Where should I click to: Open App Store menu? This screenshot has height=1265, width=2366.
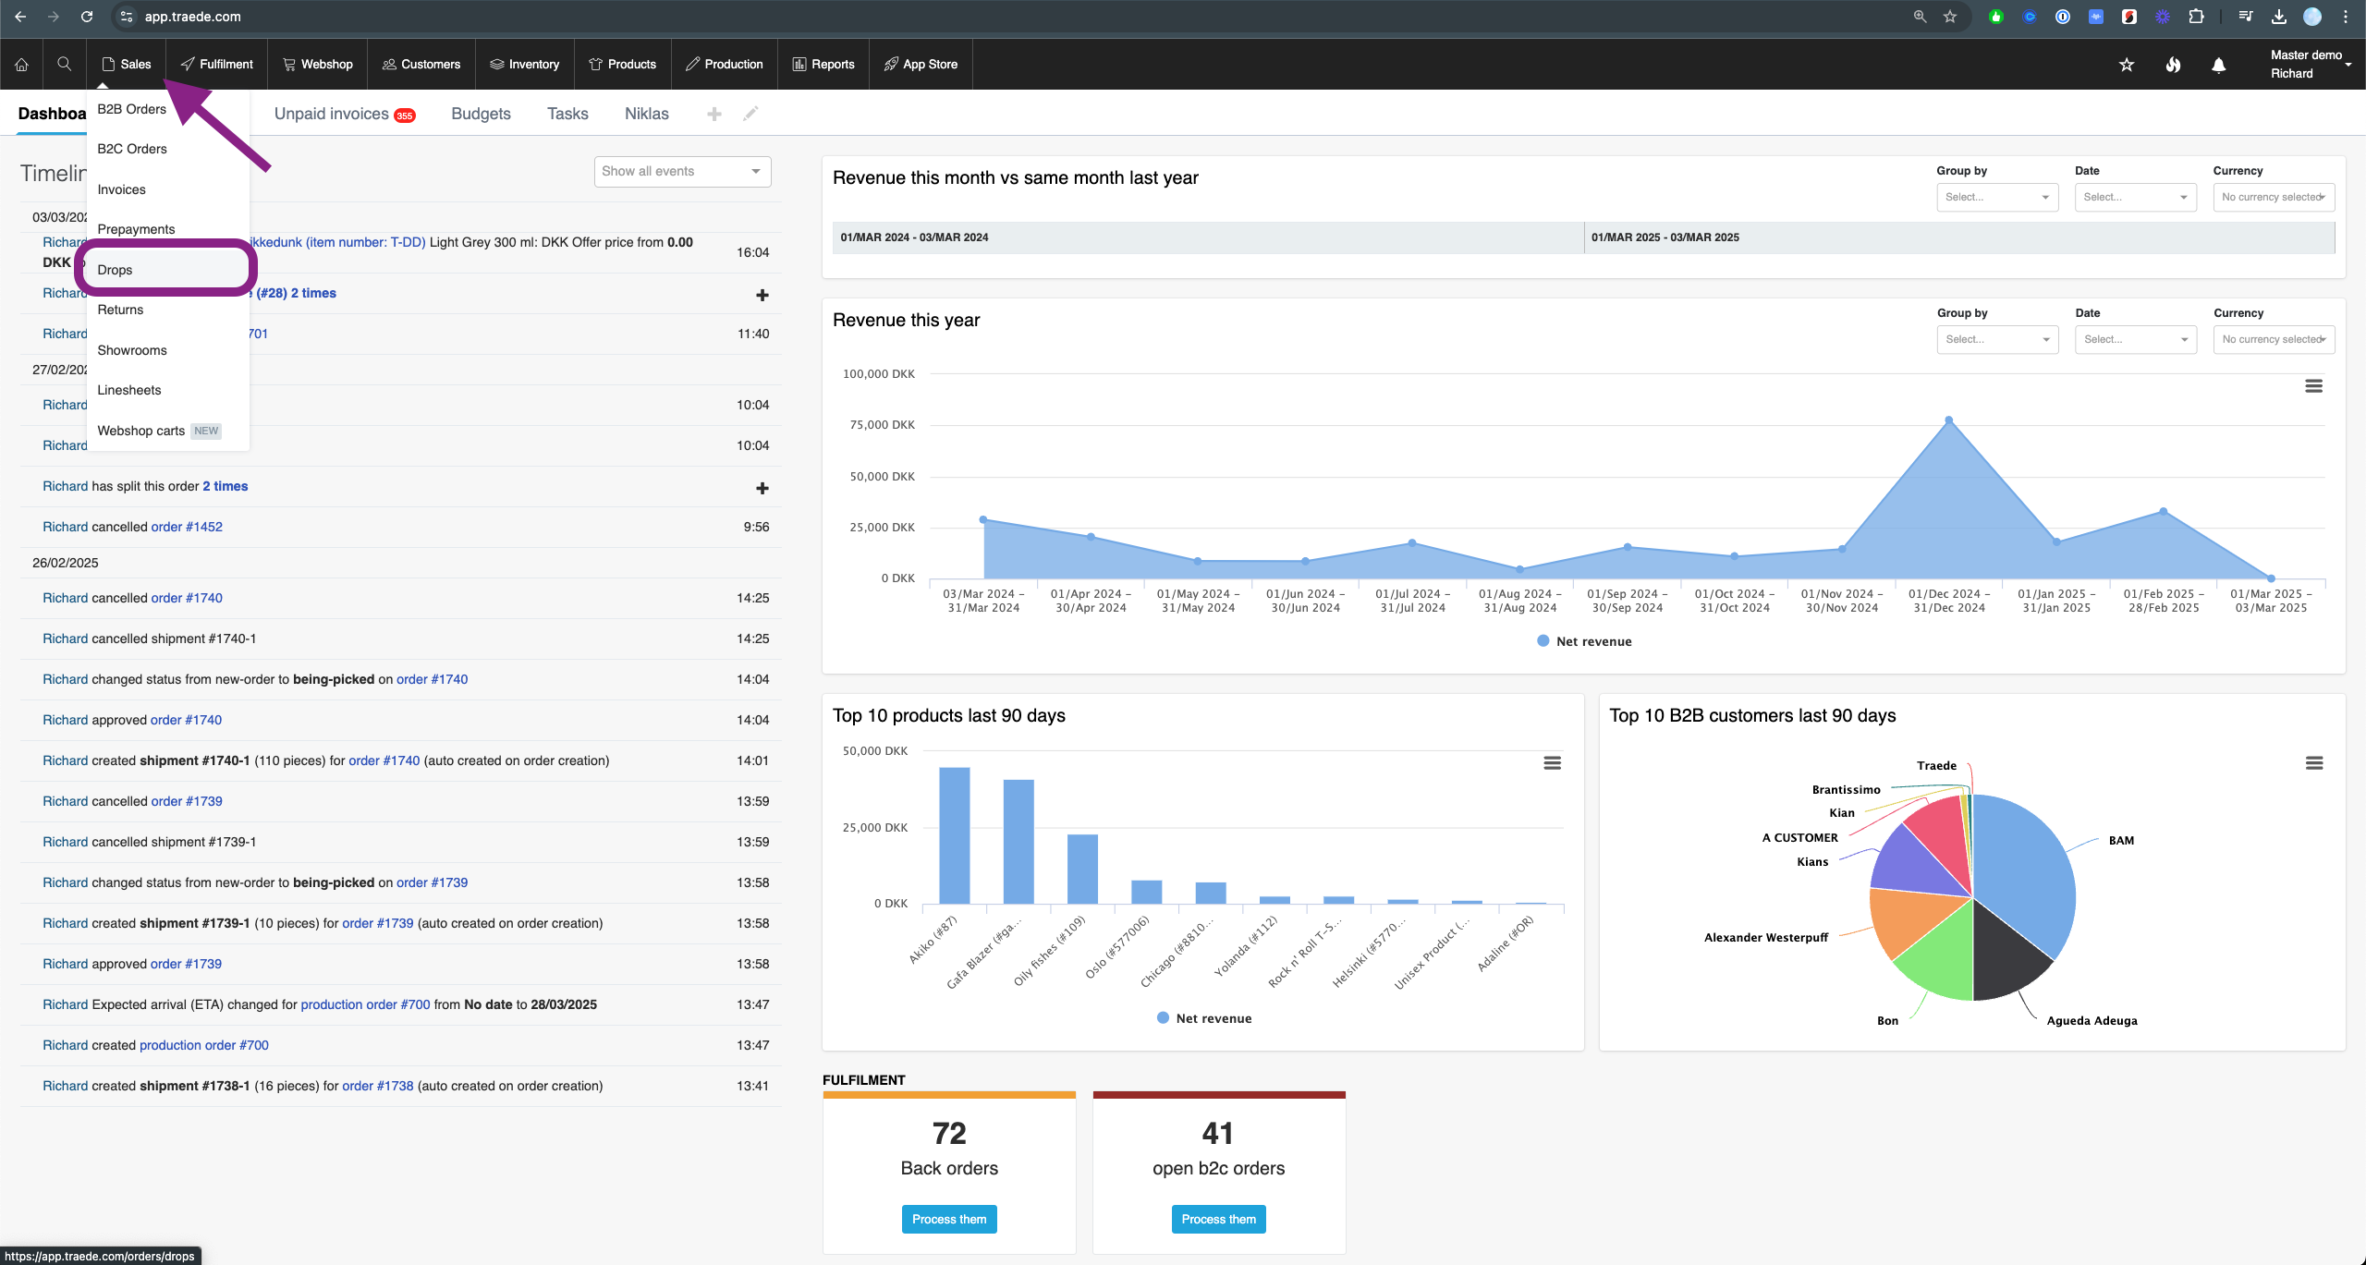[x=921, y=64]
